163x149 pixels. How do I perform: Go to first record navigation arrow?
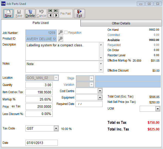point(50,11)
